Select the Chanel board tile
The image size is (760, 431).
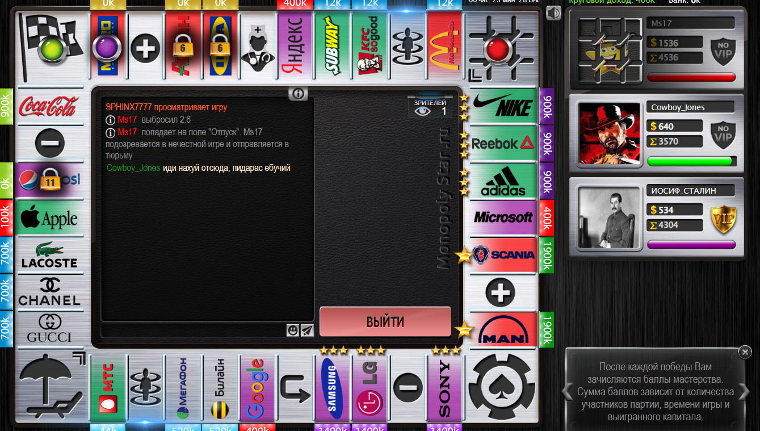point(49,292)
